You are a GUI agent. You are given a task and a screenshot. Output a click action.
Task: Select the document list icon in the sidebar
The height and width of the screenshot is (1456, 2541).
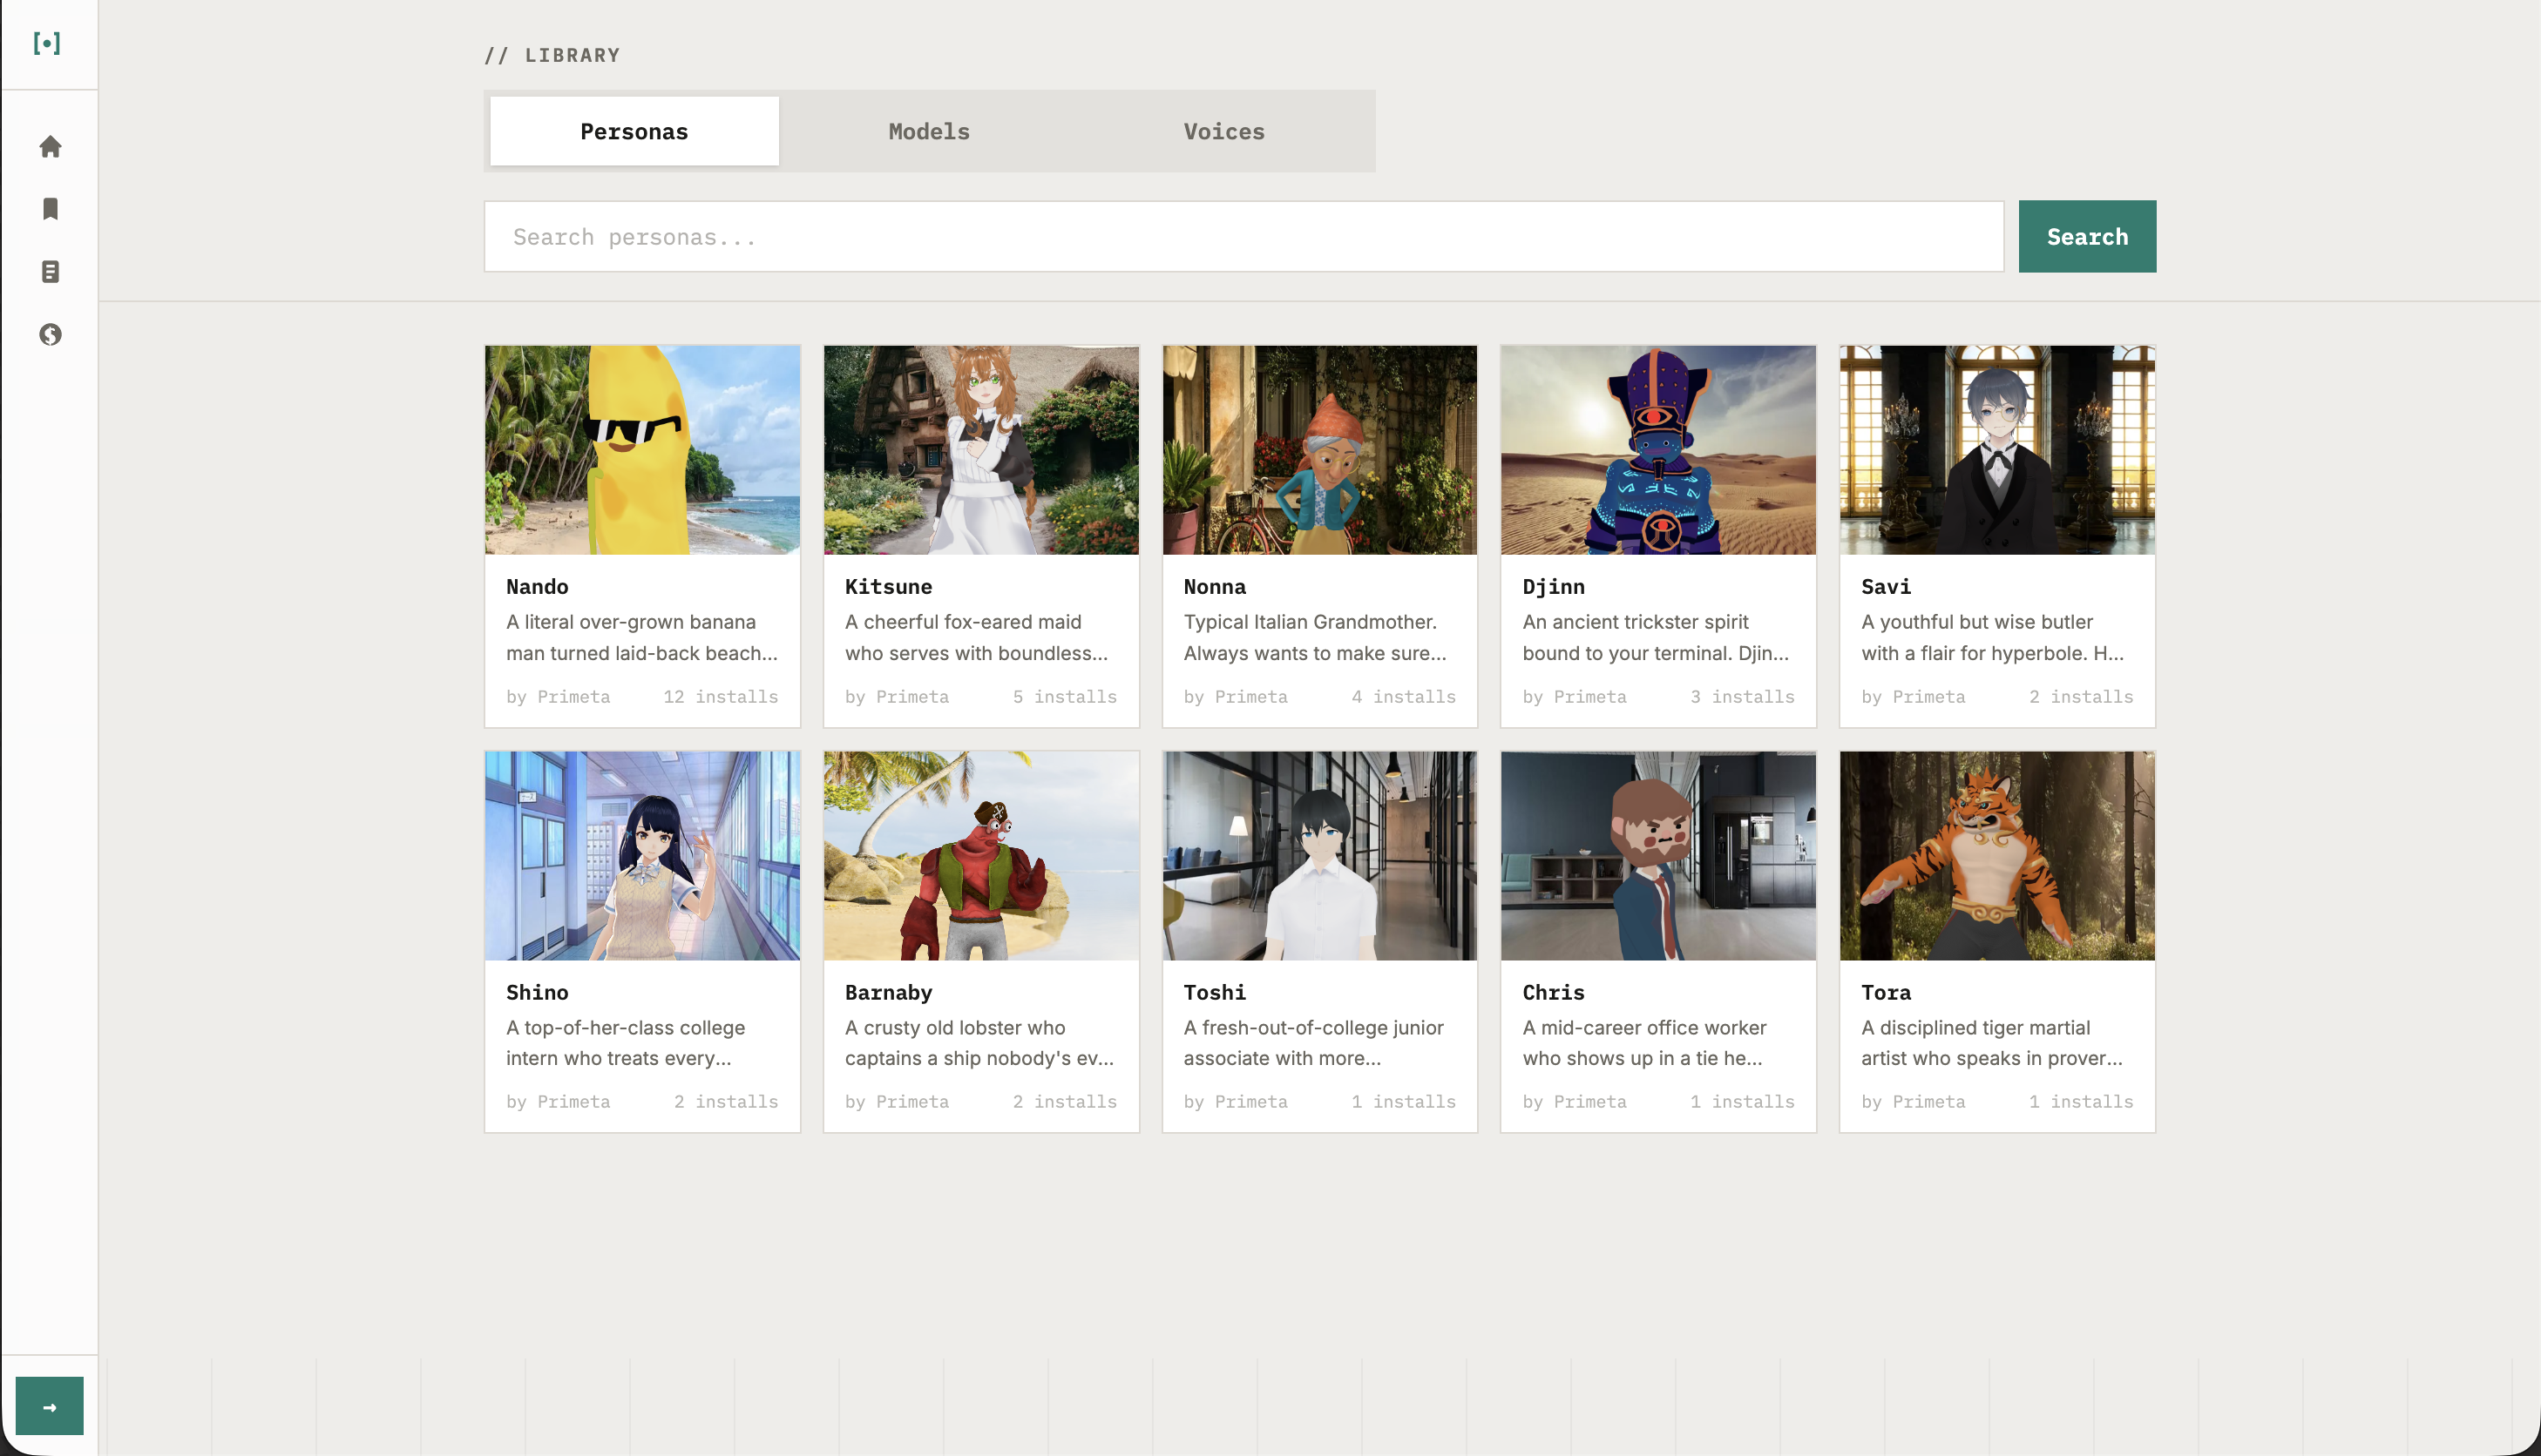(49, 272)
